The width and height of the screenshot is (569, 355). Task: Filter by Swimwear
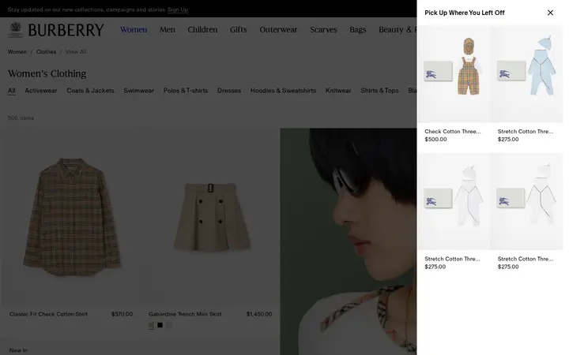(138, 91)
